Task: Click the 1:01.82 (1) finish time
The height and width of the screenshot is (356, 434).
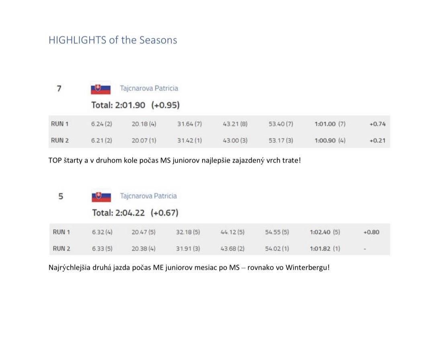Action: (325, 248)
